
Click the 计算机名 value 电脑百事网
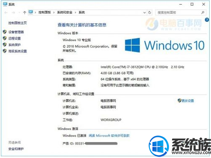108,101
